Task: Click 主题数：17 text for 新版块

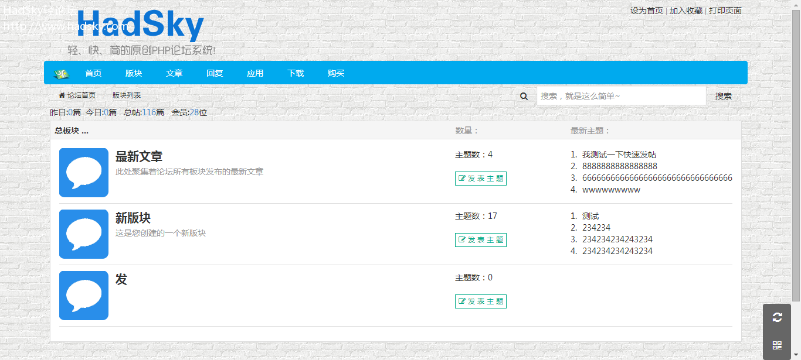Action: 476,216
